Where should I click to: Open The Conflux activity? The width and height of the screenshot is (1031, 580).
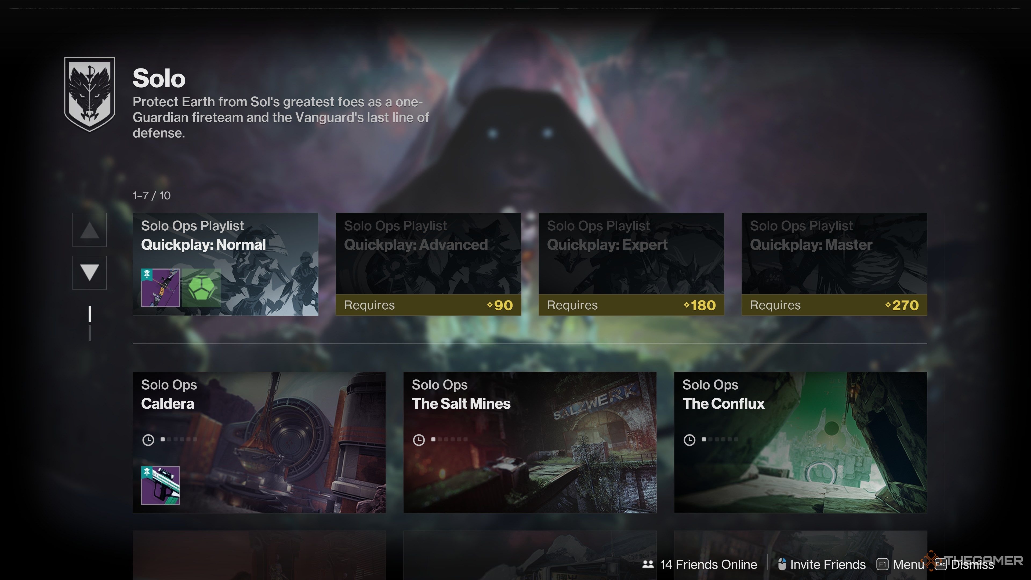coord(800,442)
